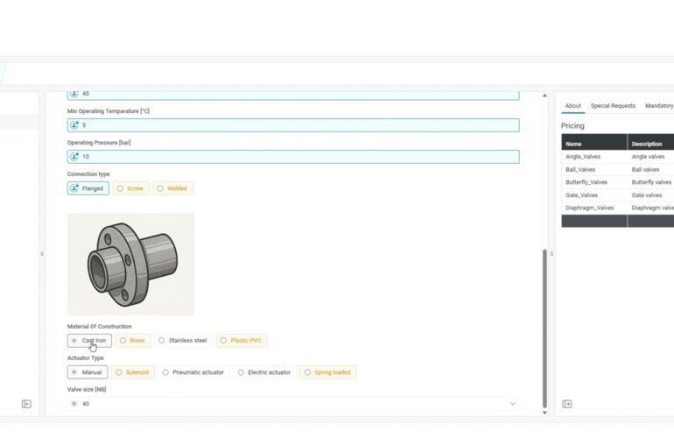Click the flanged valve product image

(x=130, y=264)
